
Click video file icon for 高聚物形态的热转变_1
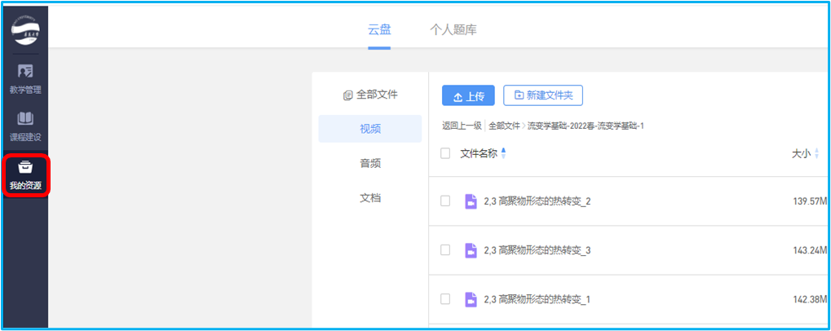tap(471, 299)
